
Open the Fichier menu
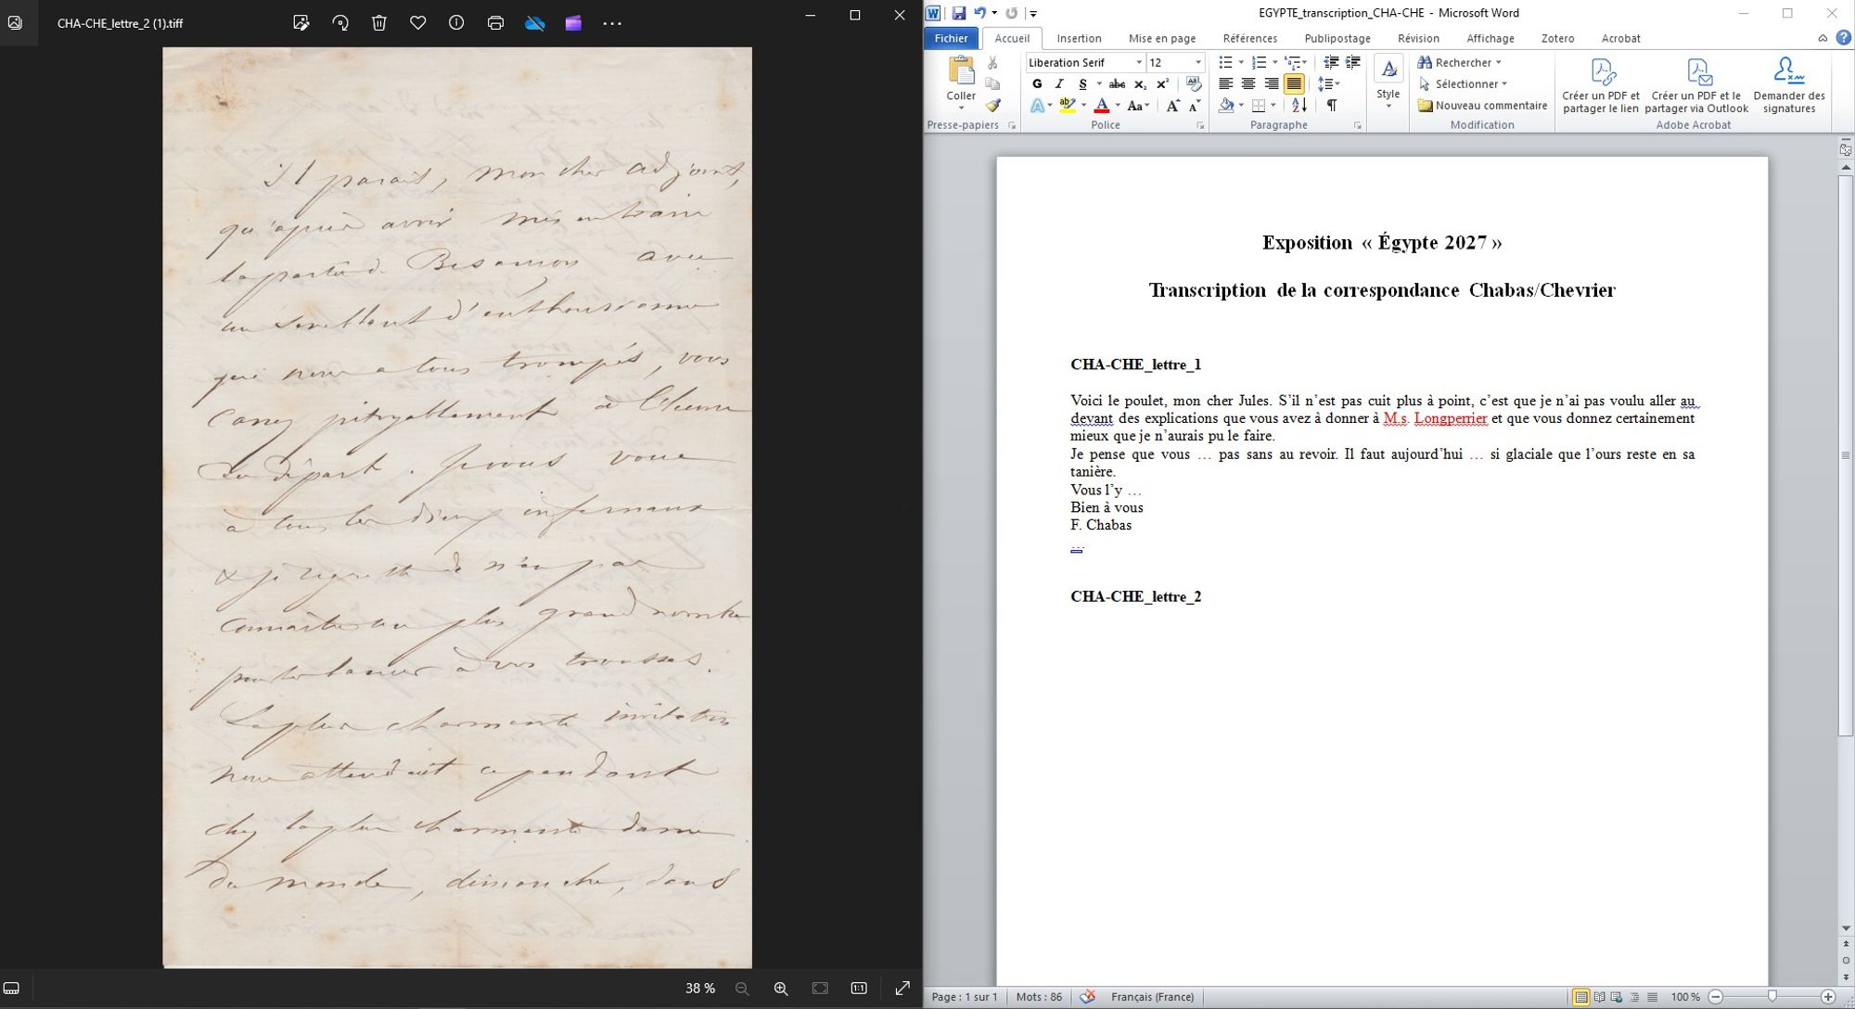tap(951, 39)
